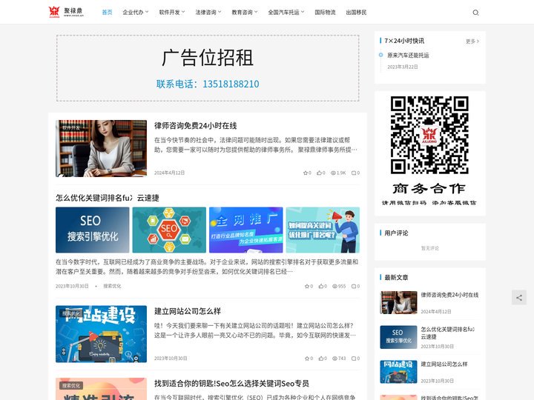Screen dimensions: 534x400
Task: Open sidebar link 律师咨询免费24小时在线
Action: pos(449,295)
